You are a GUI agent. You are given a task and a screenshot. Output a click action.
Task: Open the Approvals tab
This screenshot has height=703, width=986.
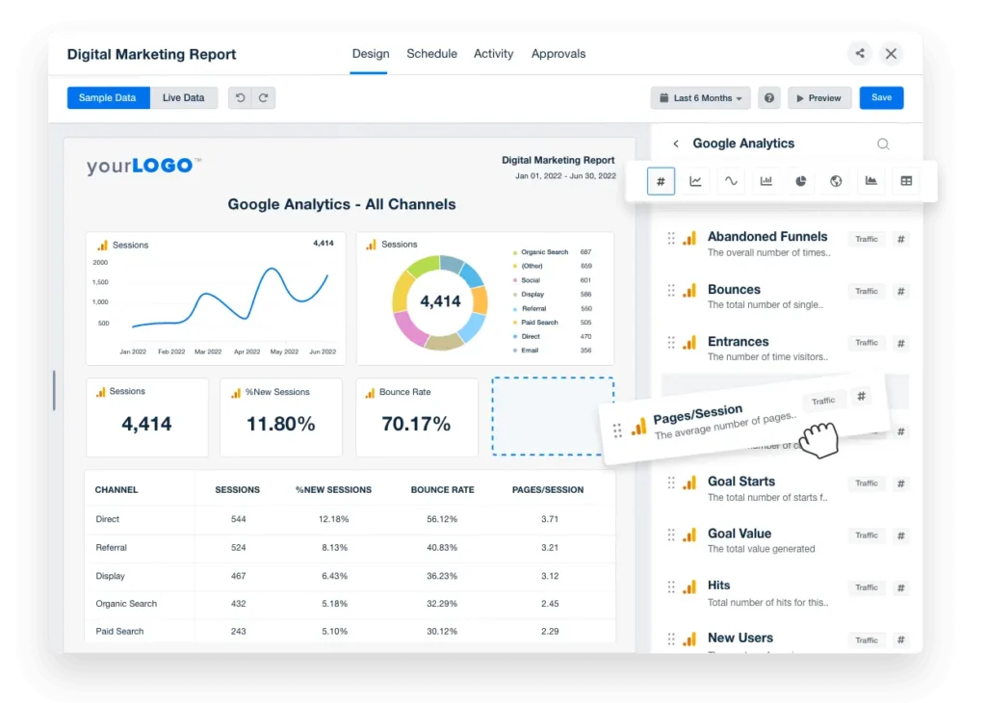point(558,54)
